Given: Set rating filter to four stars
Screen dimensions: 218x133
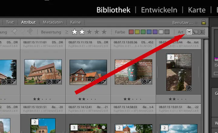Looking at the screenshot, I should 97,32.
